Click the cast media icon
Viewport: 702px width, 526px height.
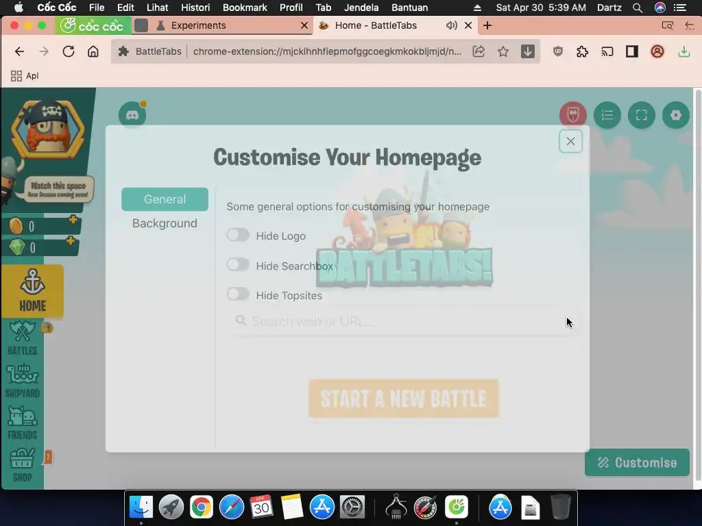[x=607, y=51]
